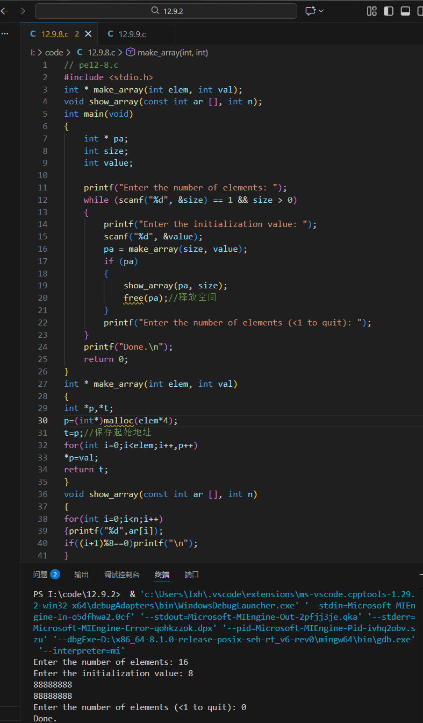423x723 pixels.
Task: Open the 12.9.8.c file breadcrumb
Action: 102,52
